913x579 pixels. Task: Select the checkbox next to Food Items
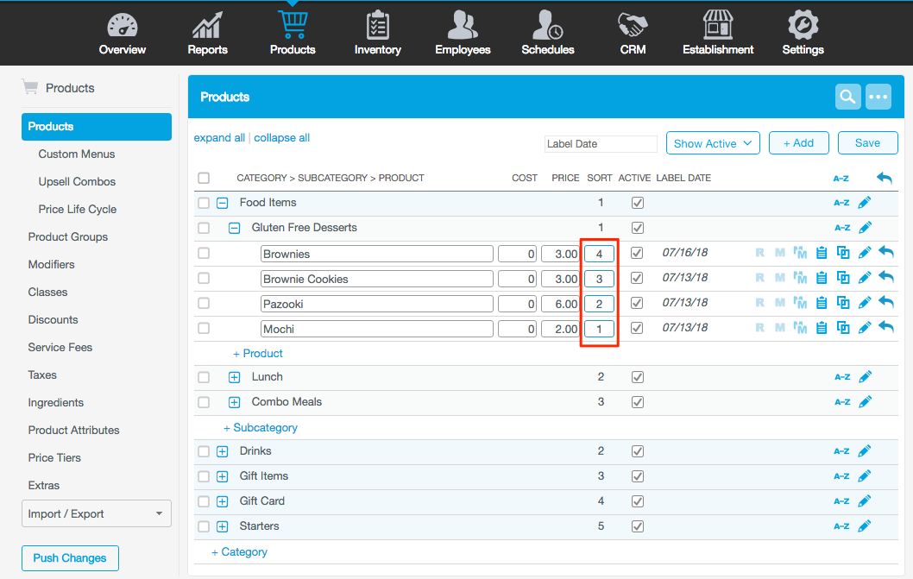click(x=204, y=202)
